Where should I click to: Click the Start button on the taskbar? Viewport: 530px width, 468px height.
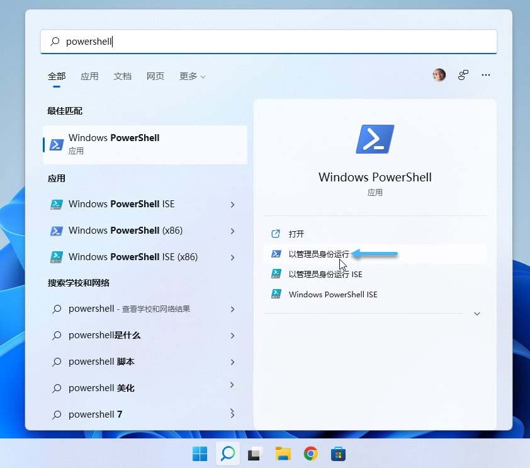coord(200,454)
